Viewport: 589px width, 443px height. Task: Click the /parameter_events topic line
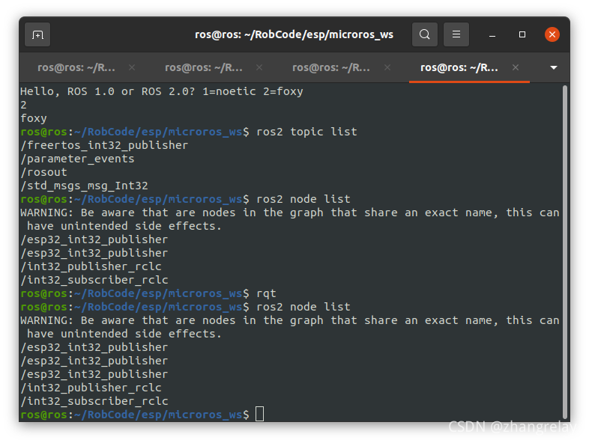(x=77, y=159)
